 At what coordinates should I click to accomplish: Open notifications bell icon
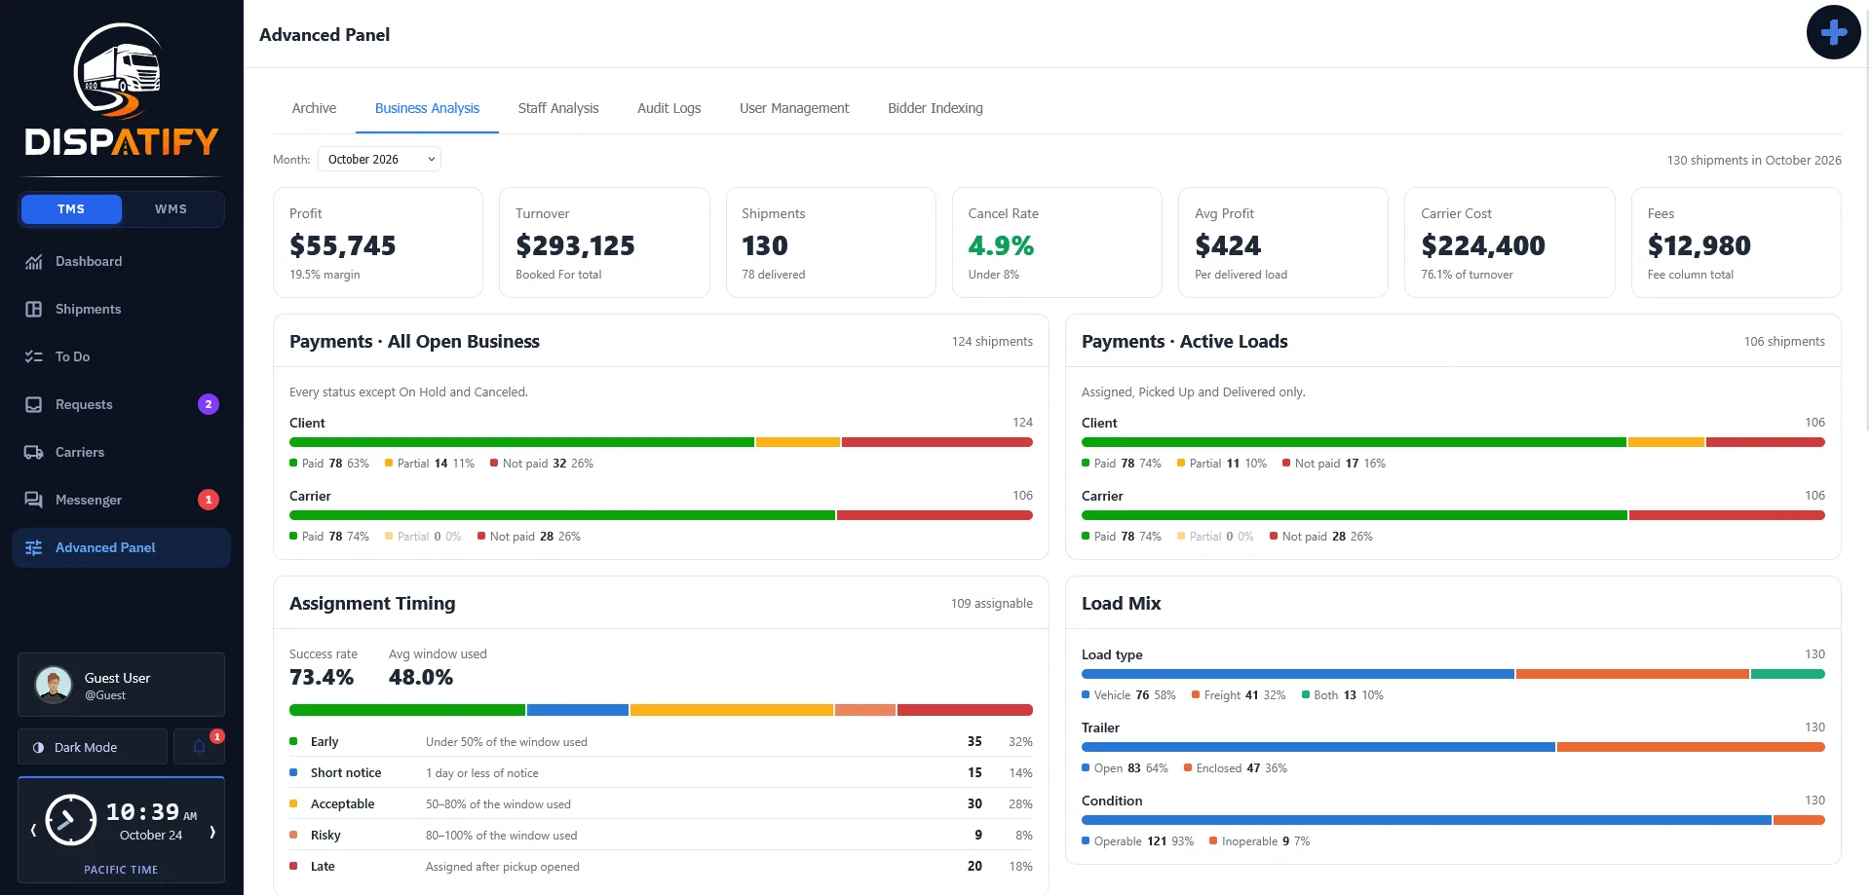pyautogui.click(x=199, y=747)
